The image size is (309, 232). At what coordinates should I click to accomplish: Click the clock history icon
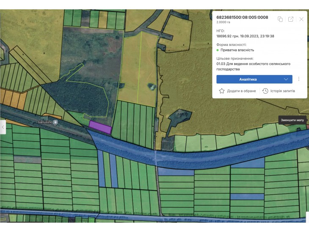click(x=265, y=91)
